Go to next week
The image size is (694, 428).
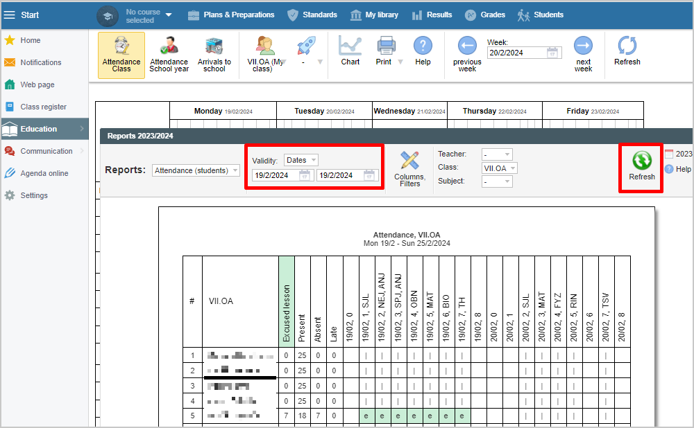584,54
